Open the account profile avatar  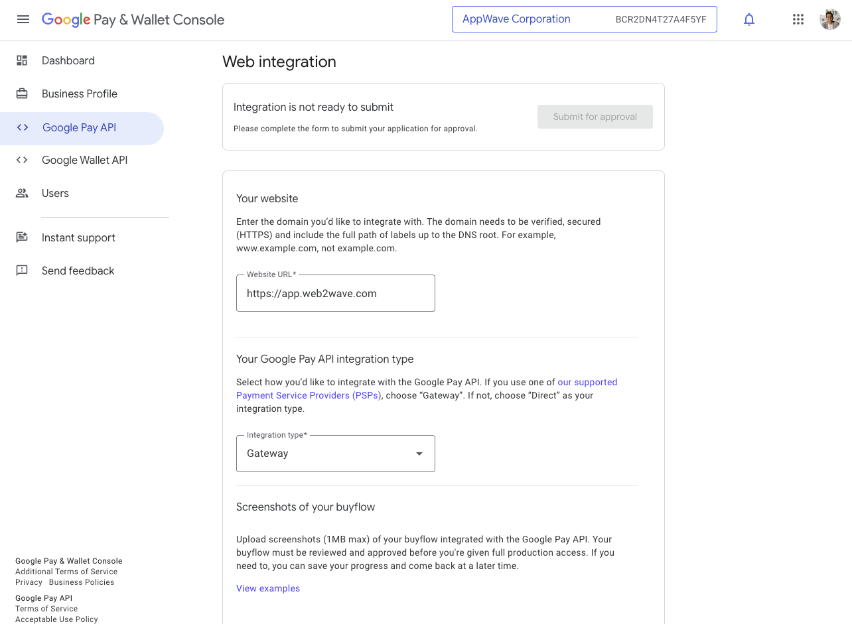830,20
